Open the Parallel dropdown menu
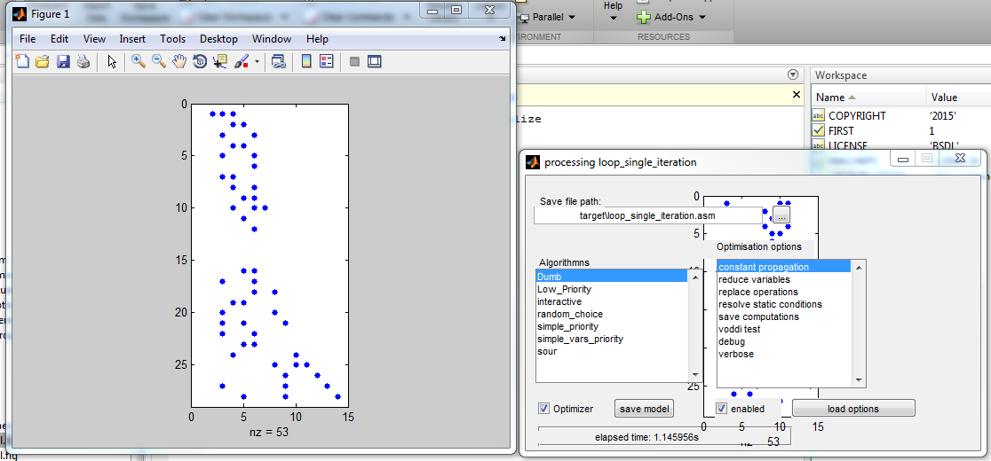 click(572, 17)
